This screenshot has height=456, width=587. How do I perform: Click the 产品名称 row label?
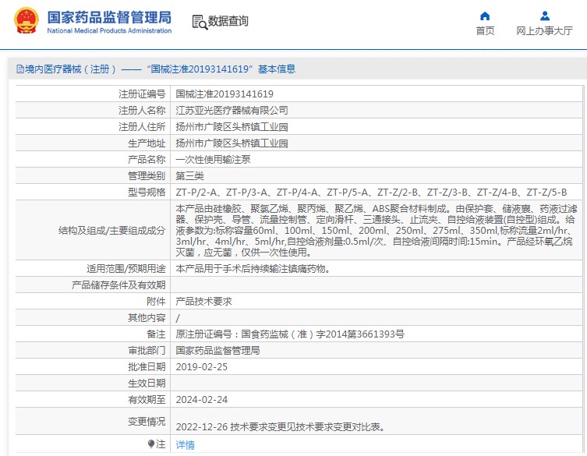coord(147,160)
